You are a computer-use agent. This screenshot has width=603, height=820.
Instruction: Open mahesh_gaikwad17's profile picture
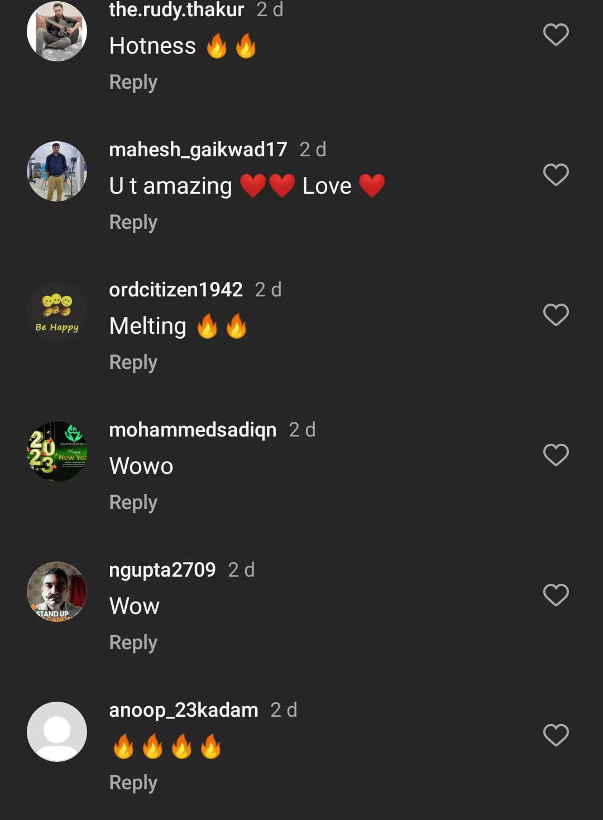[x=57, y=171]
